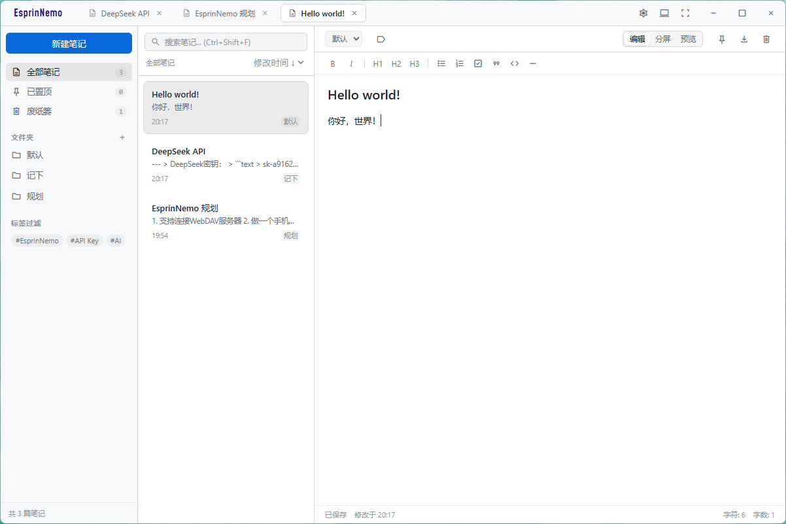Click the monitor theme icon in title bar
This screenshot has width=786, height=524.
point(664,13)
